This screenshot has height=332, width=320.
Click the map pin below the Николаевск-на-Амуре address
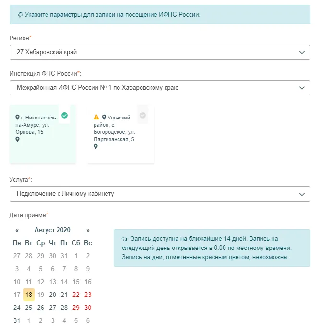point(18,140)
